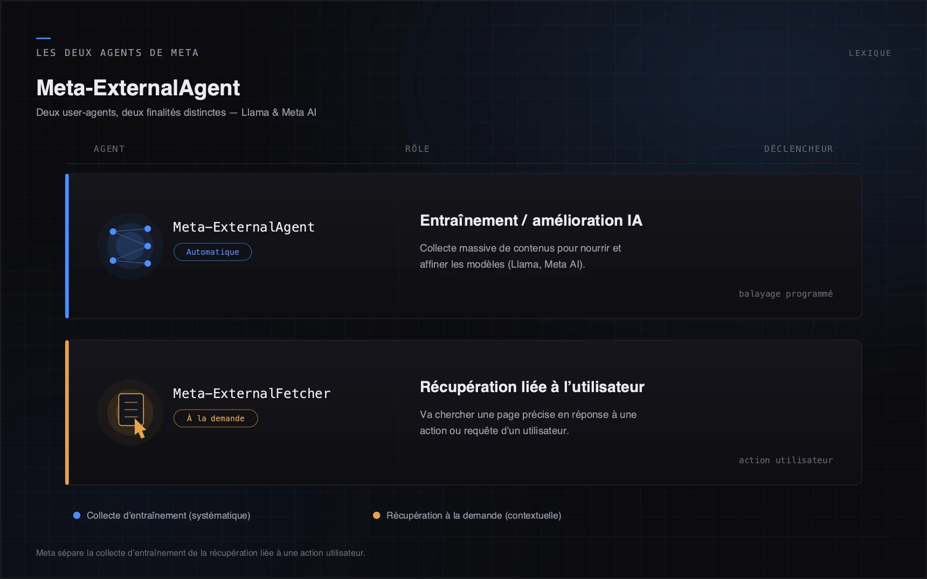Select the Automatique badge
Screen dimensions: 927x579
coord(212,252)
